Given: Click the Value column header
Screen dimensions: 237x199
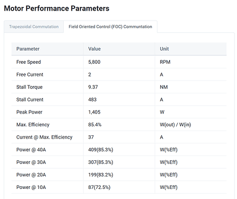Looking at the screenshot, I should tap(94, 49).
